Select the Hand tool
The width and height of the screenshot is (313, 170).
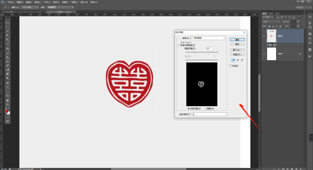pyautogui.click(x=8, y=100)
